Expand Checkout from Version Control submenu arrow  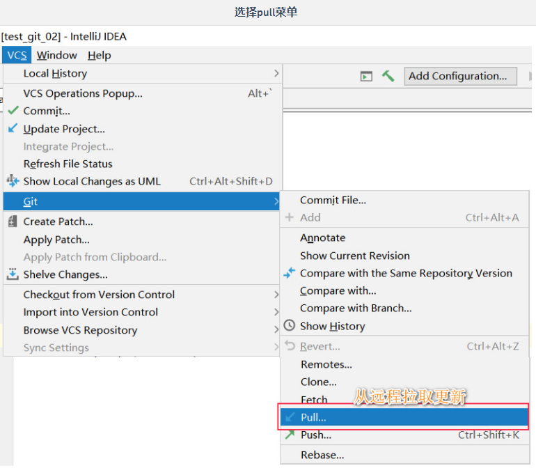coord(276,294)
